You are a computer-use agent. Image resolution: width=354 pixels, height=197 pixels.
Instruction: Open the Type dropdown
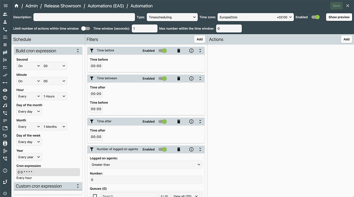(172, 17)
